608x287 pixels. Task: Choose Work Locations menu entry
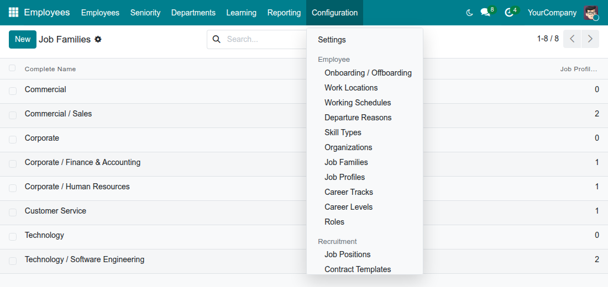click(351, 88)
